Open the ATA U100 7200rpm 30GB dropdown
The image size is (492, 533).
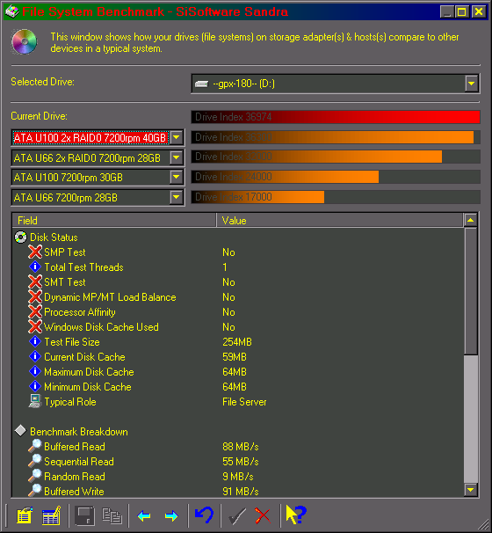click(177, 177)
